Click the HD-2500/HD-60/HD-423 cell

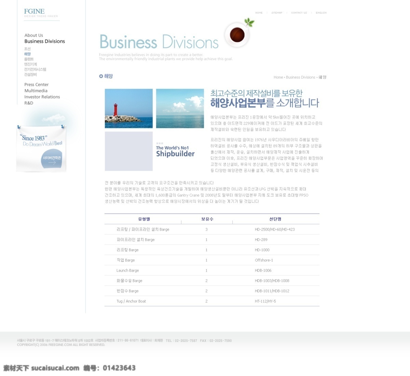click(275, 229)
